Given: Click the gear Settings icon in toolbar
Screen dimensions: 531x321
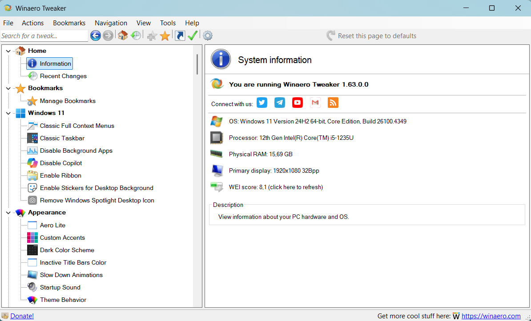Looking at the screenshot, I should 207,36.
